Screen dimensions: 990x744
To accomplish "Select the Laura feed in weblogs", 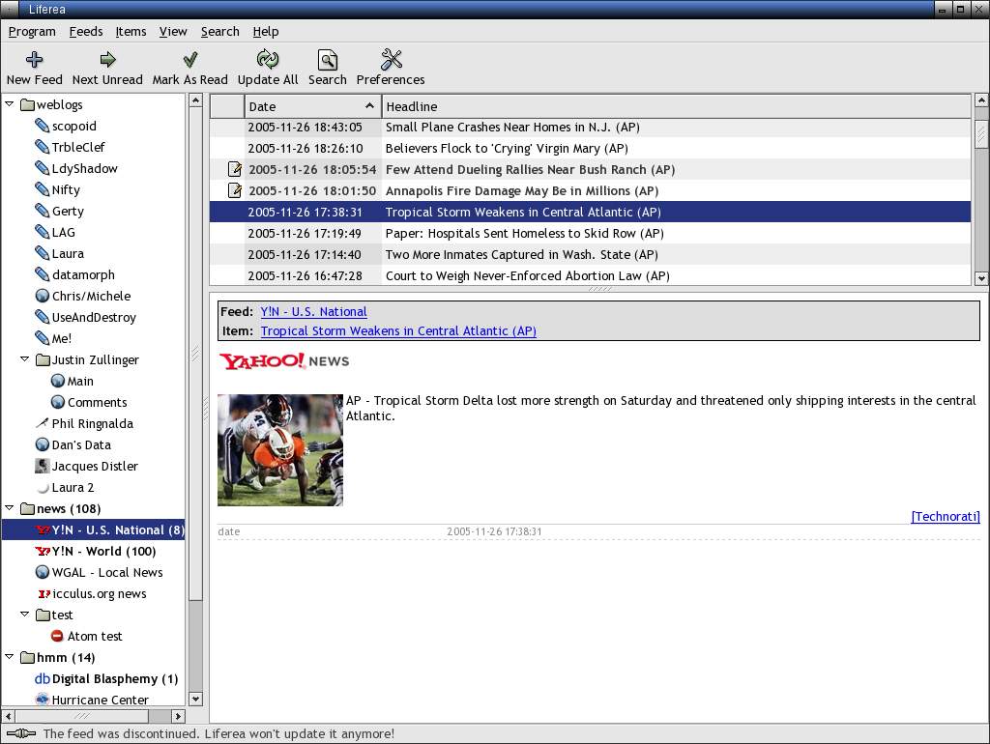I will point(68,253).
